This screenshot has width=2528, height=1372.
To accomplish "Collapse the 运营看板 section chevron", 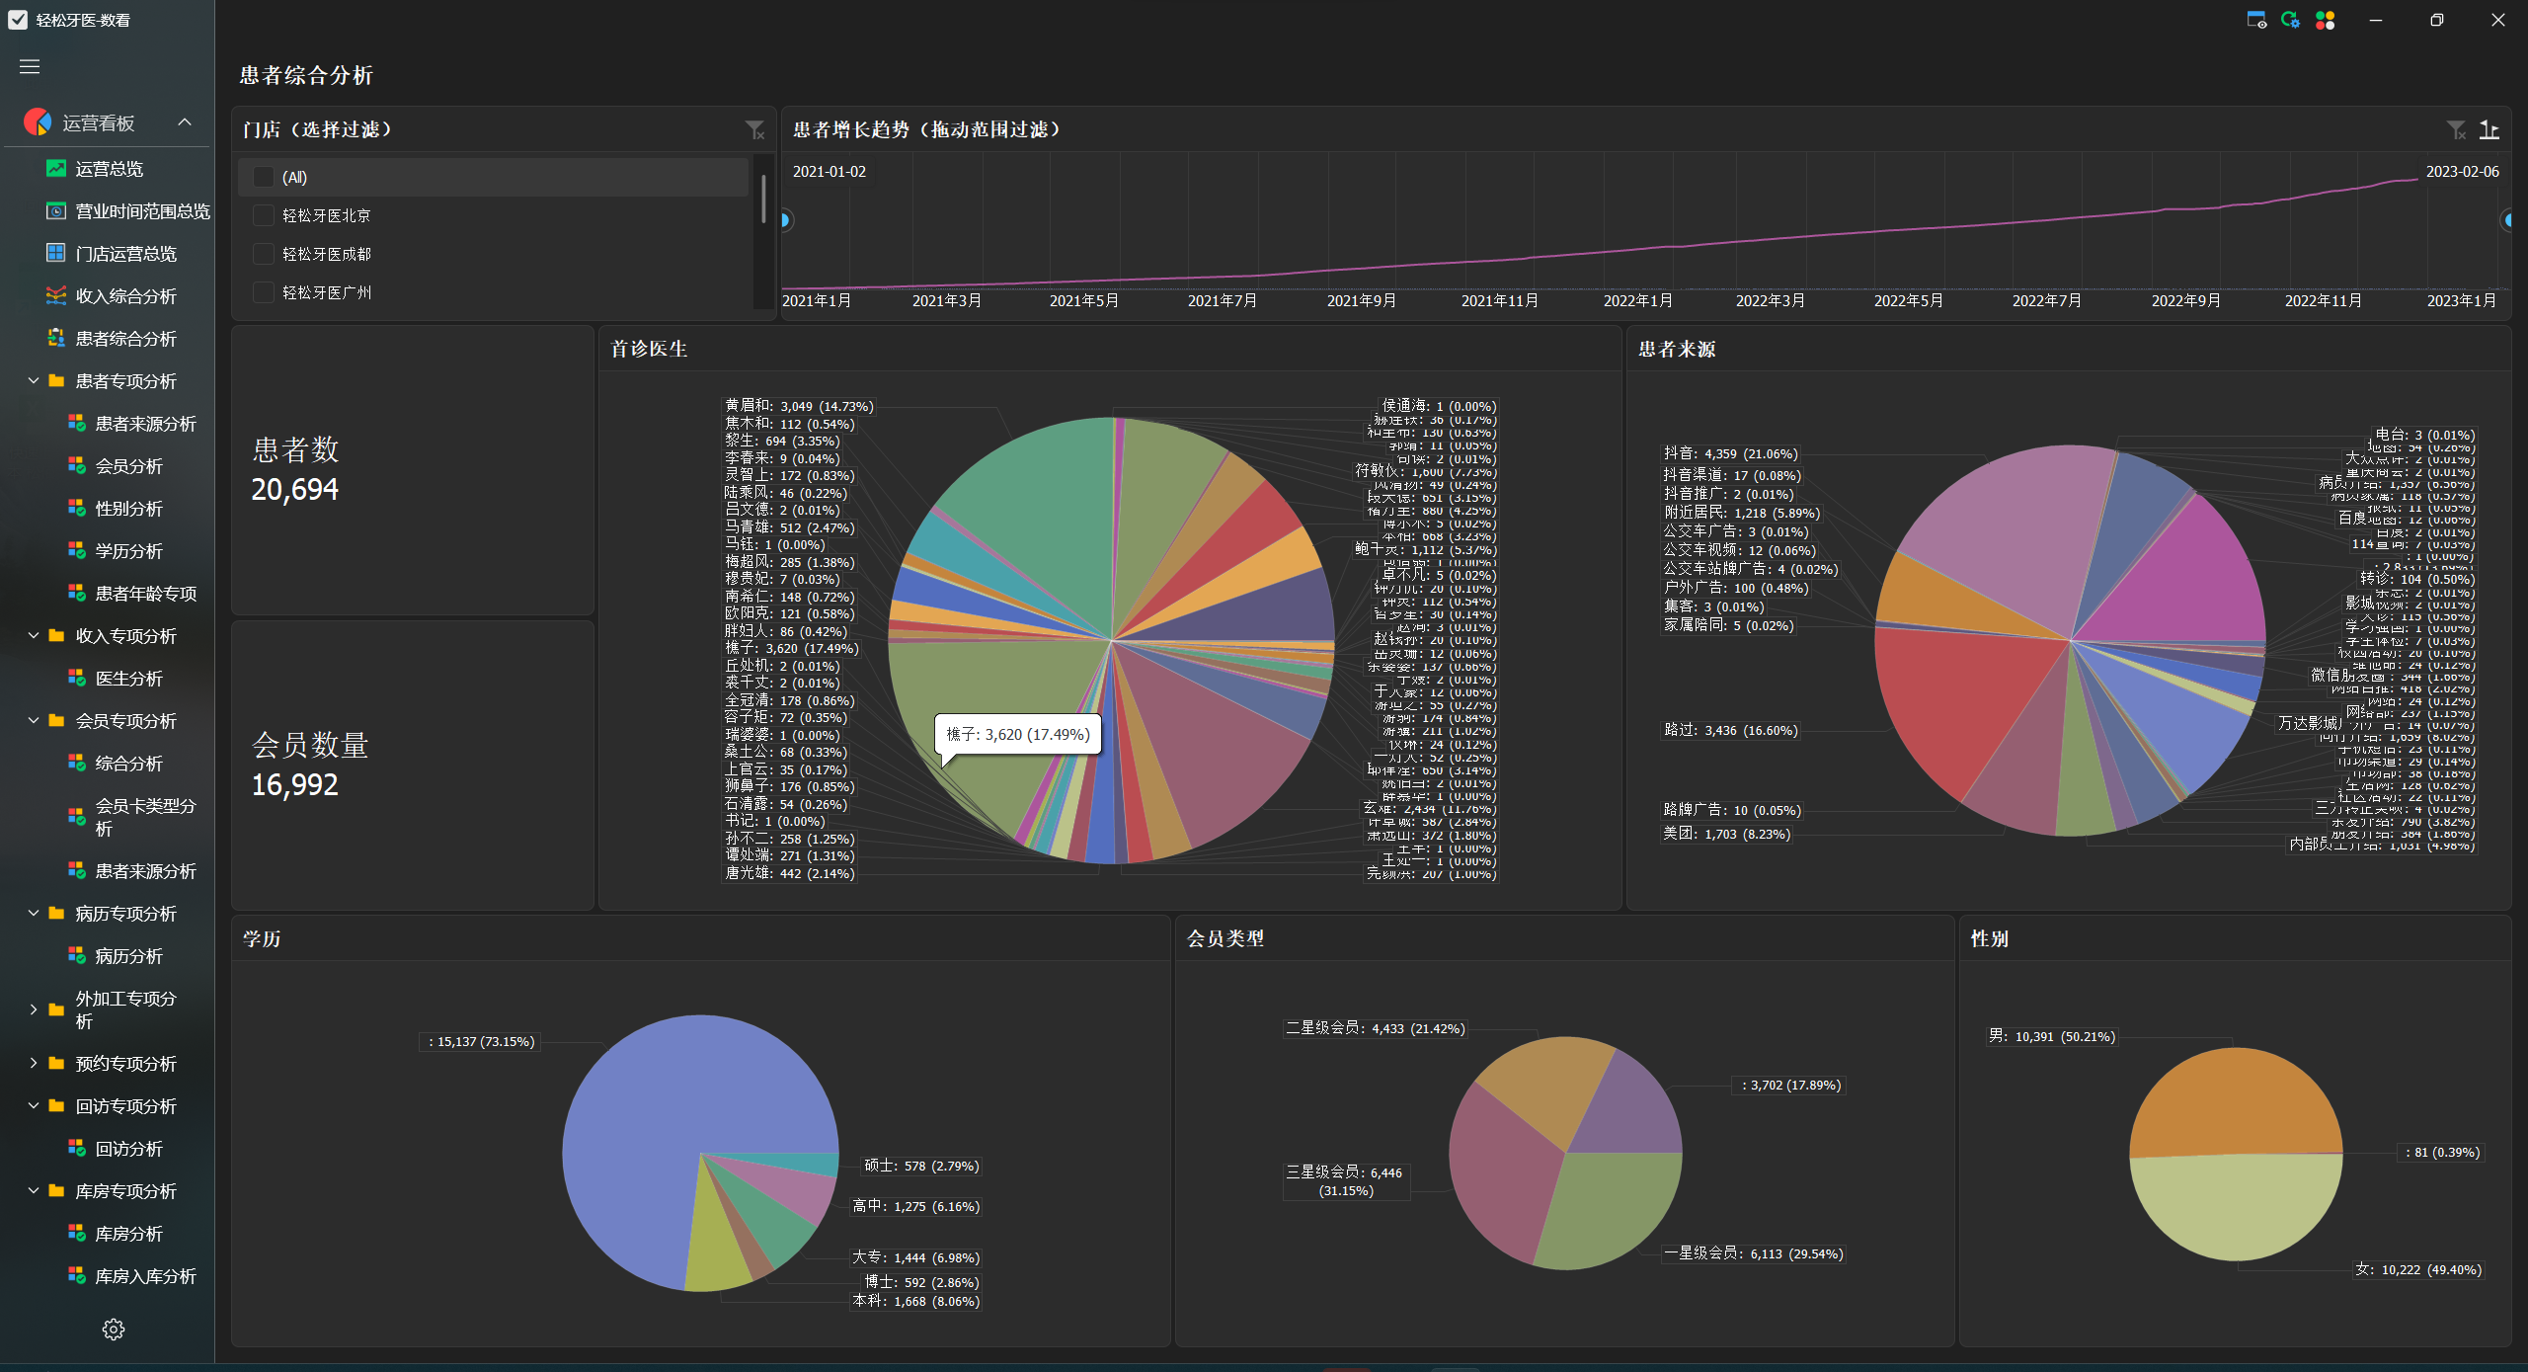I will pyautogui.click(x=185, y=122).
